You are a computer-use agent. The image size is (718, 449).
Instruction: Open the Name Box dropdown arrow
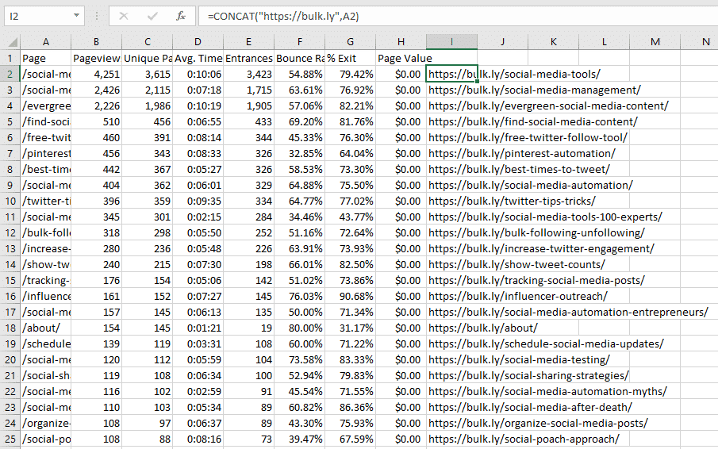(76, 16)
